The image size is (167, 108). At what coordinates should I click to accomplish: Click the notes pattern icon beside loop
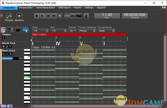79,16
